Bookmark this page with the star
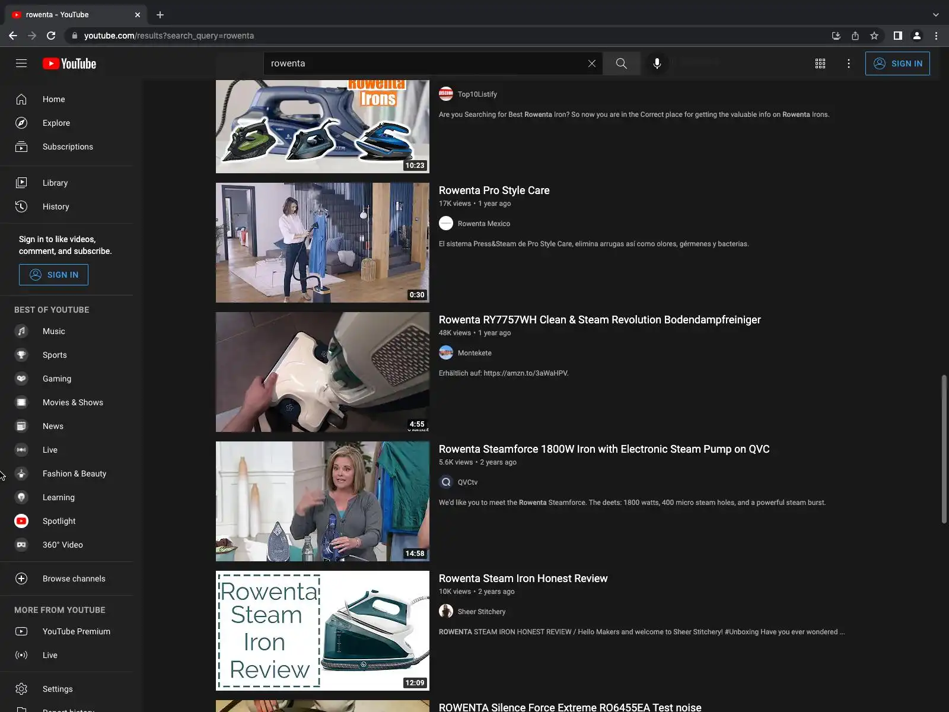Image resolution: width=949 pixels, height=712 pixels. point(874,36)
